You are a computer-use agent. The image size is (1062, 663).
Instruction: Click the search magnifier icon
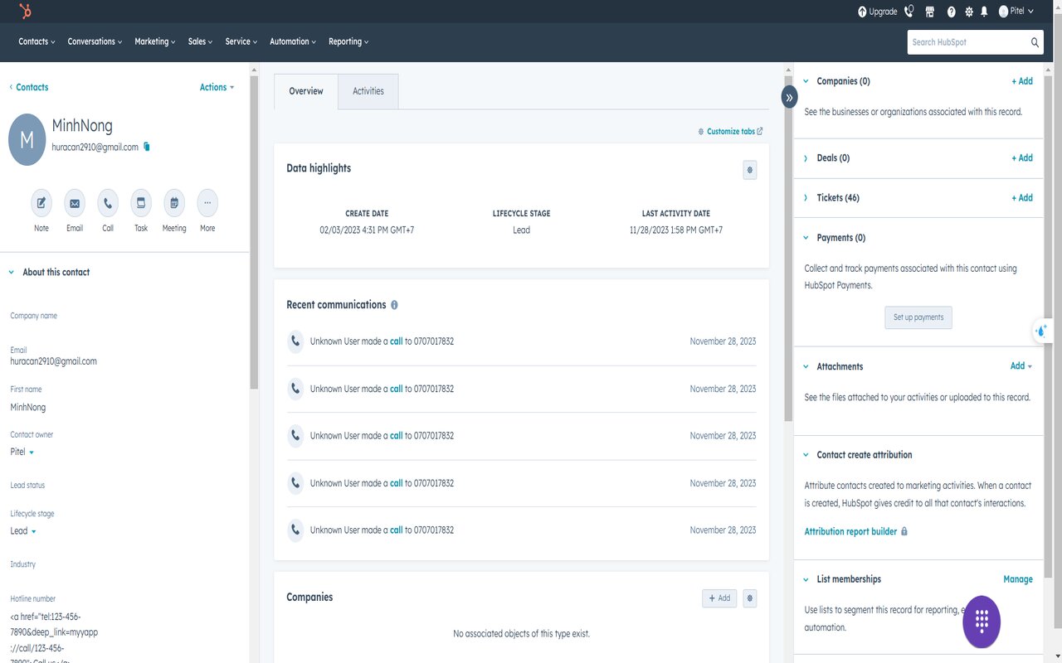point(1035,42)
